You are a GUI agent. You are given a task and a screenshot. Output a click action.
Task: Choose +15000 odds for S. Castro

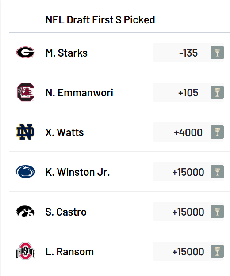188,212
